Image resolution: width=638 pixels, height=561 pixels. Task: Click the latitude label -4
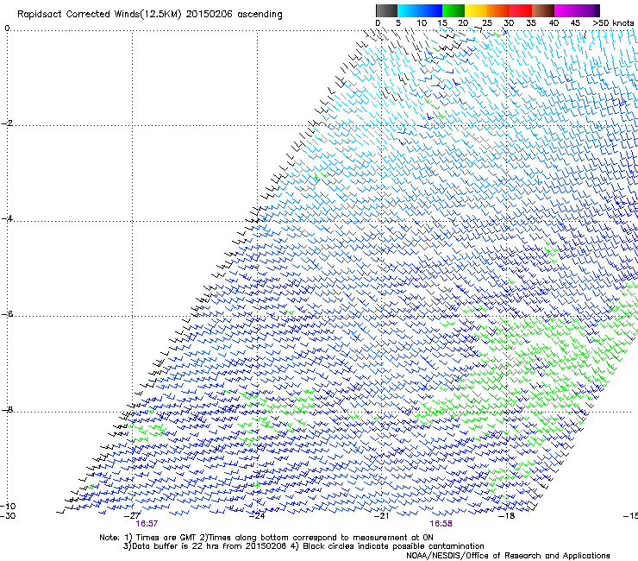7,218
